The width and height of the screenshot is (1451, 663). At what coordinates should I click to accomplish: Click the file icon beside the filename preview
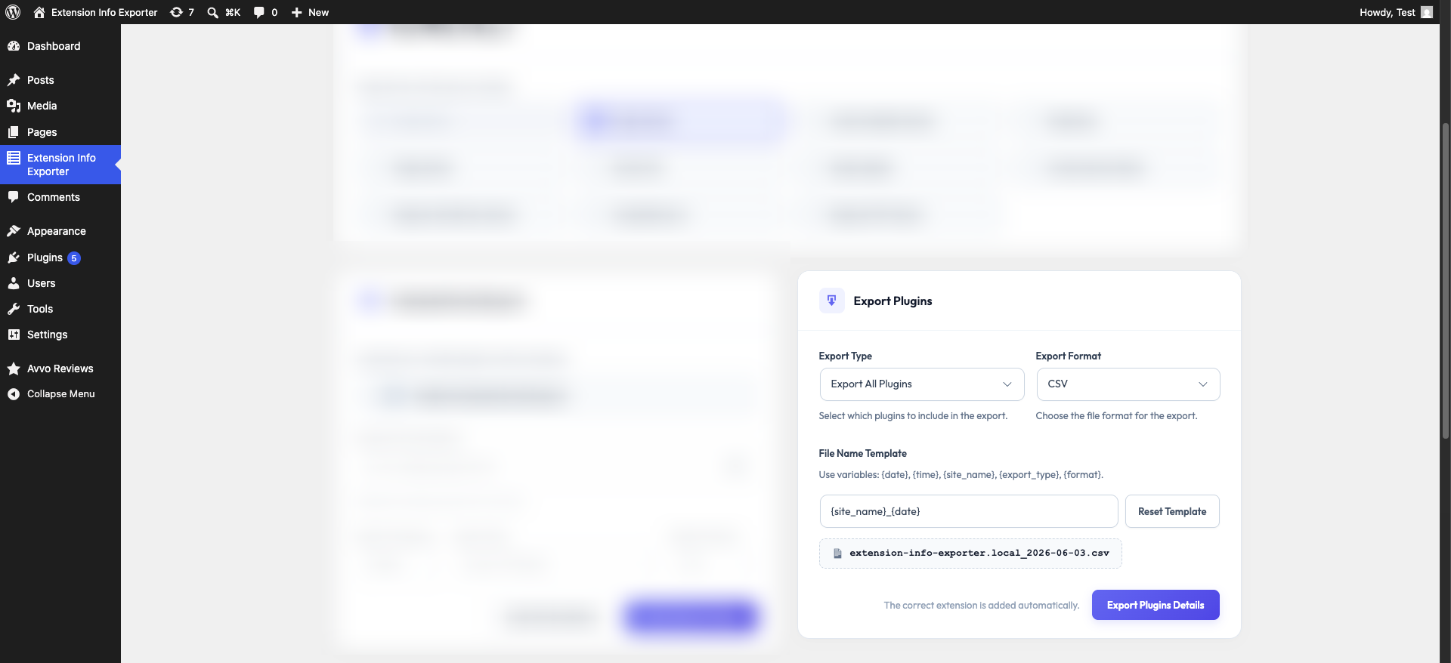837,554
